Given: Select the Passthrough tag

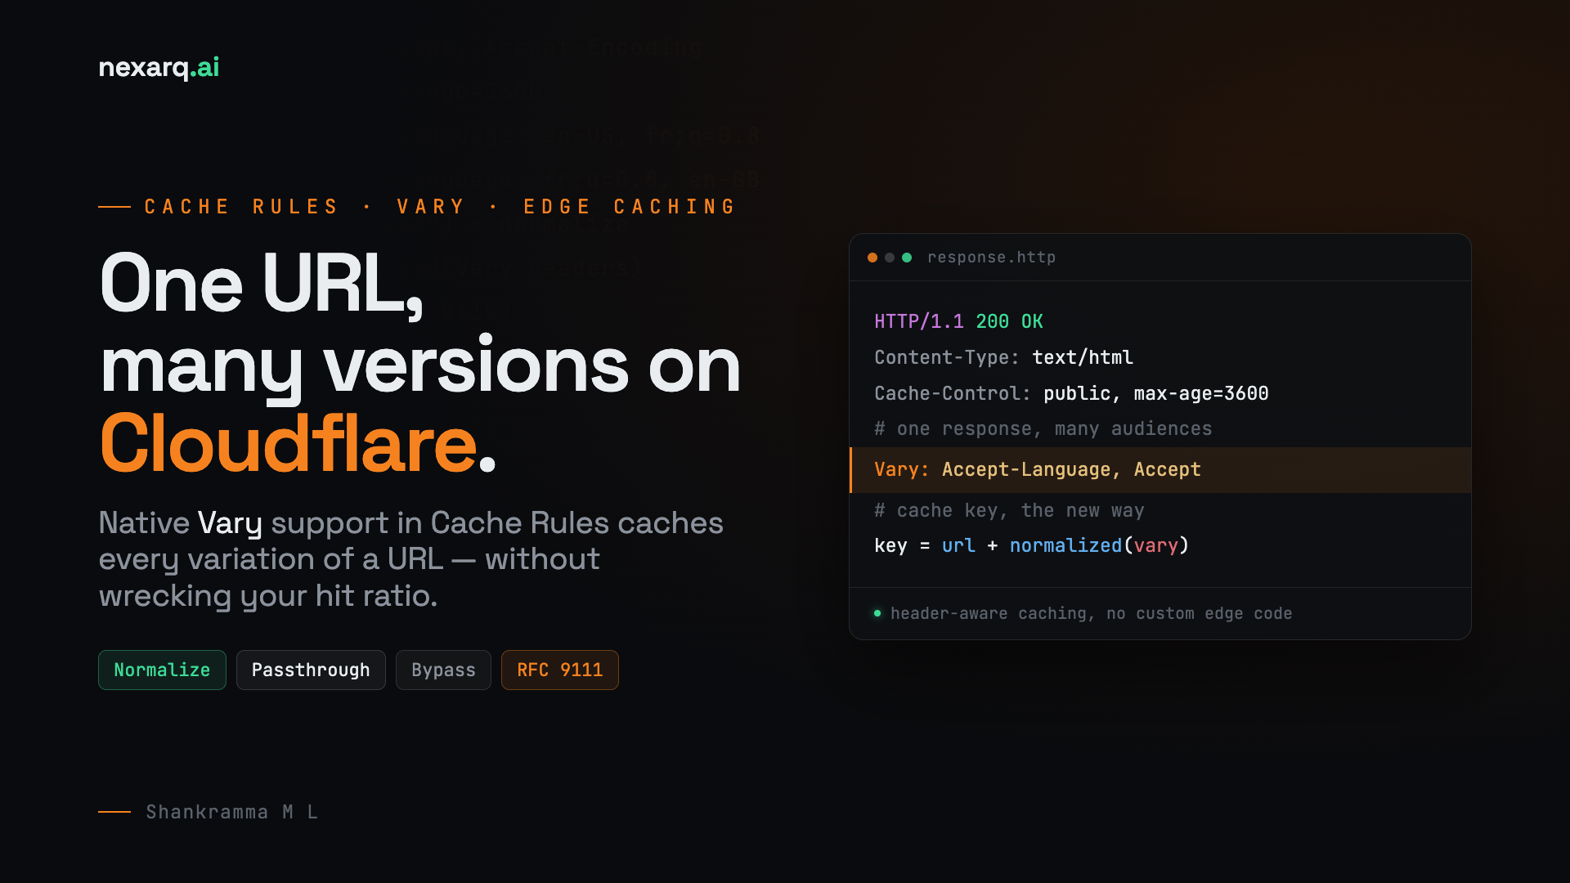Looking at the screenshot, I should [x=311, y=670].
